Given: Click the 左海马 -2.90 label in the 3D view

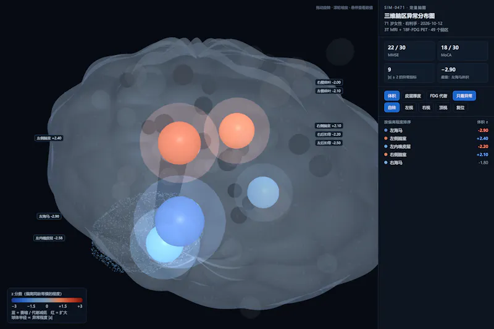Looking at the screenshot, I should (x=49, y=216).
